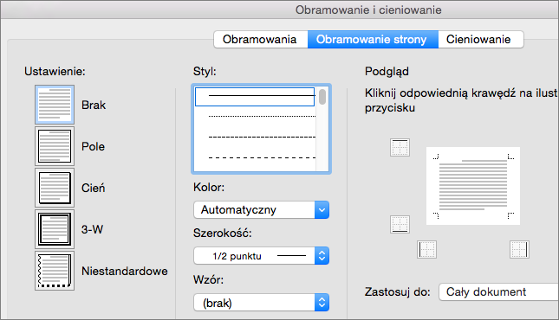Toggle the left border button in preview
559x320 pixels.
[x=426, y=250]
